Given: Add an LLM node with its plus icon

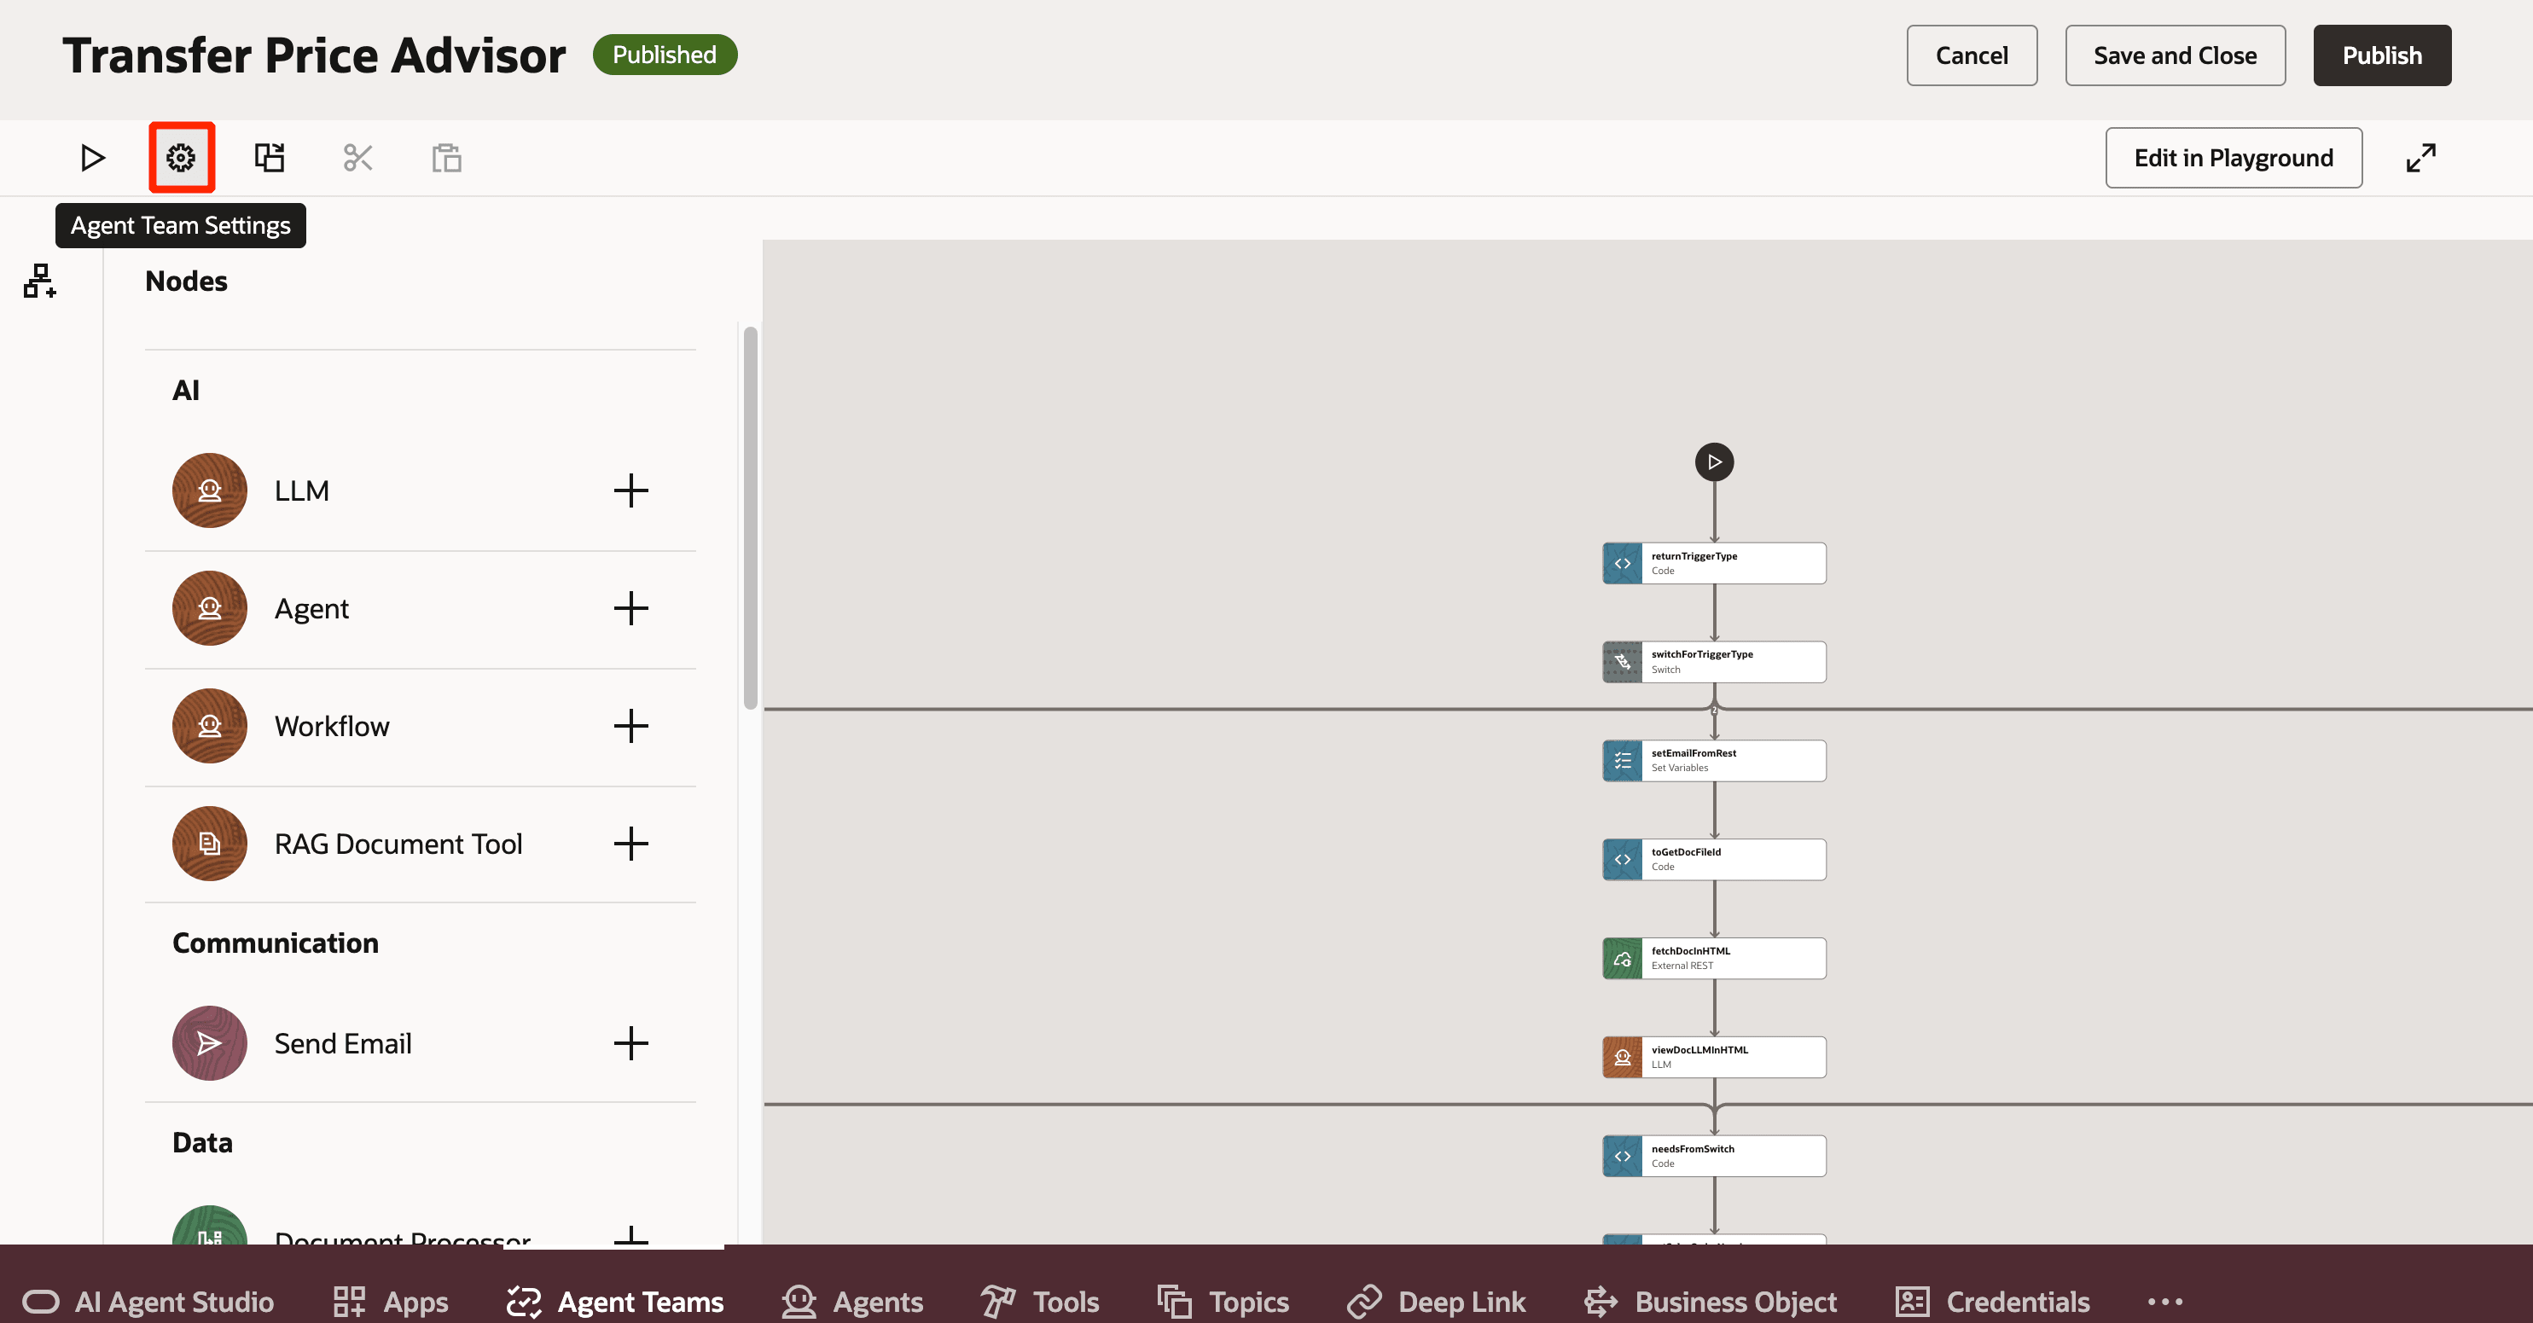Looking at the screenshot, I should [x=631, y=490].
